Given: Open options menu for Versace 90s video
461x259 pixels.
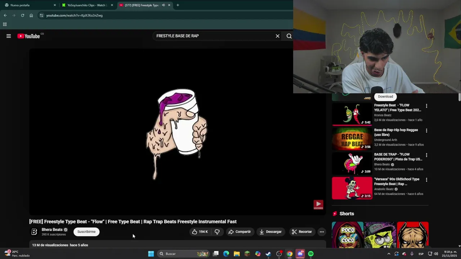Looking at the screenshot, I should [426, 180].
